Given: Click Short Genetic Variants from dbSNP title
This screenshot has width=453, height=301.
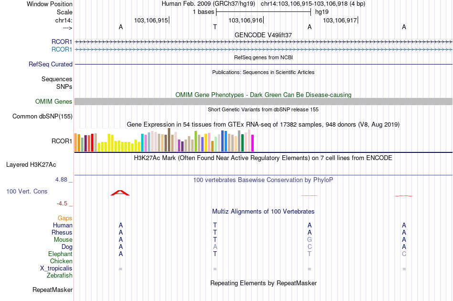Looking at the screenshot, I should coord(263,109).
